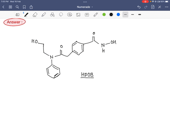
Task: Select the Shapes tool
Action: click(52, 15)
